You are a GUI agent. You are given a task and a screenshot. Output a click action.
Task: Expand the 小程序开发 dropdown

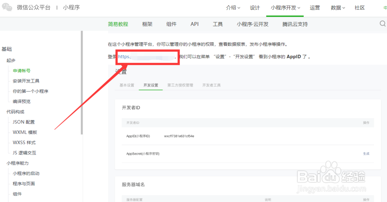tap(285, 8)
